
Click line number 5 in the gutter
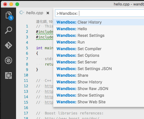pos(27,48)
